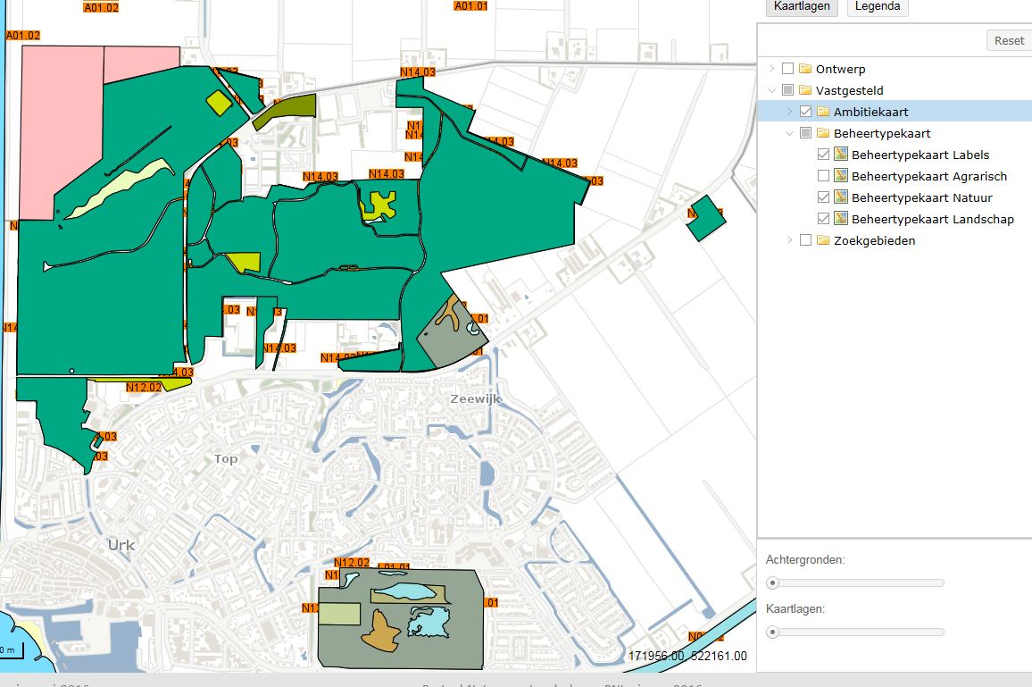Tick the Ontwerp layer group checkbox

tap(787, 69)
